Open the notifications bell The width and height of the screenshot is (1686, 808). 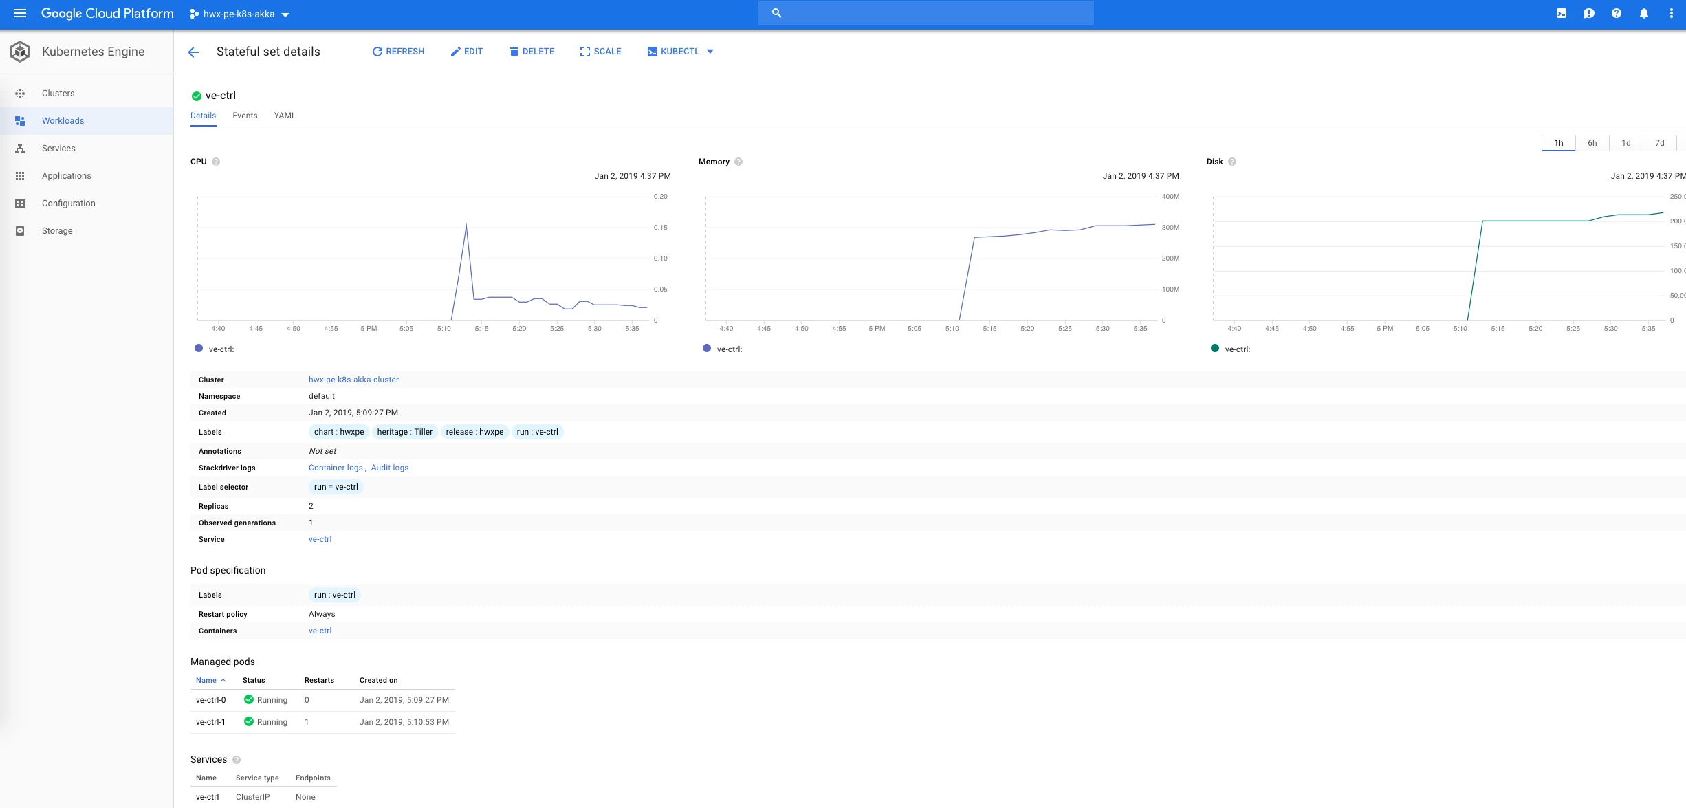pos(1644,13)
